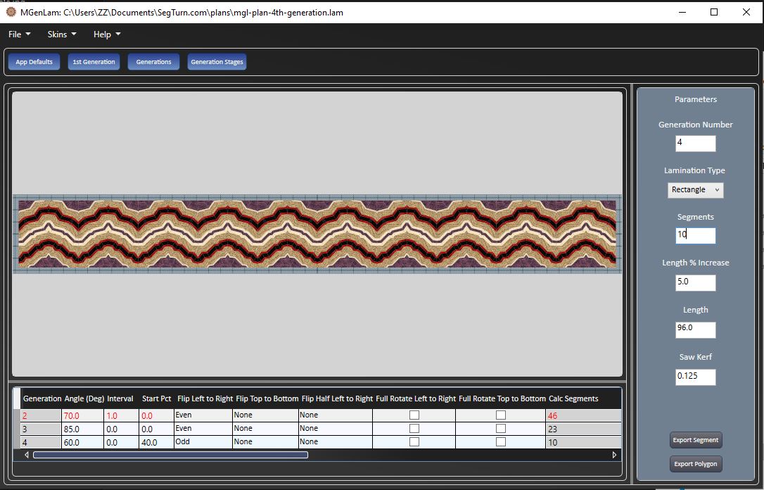Select the Saw Kerf value field
This screenshot has height=490, width=764.
pyautogui.click(x=695, y=377)
